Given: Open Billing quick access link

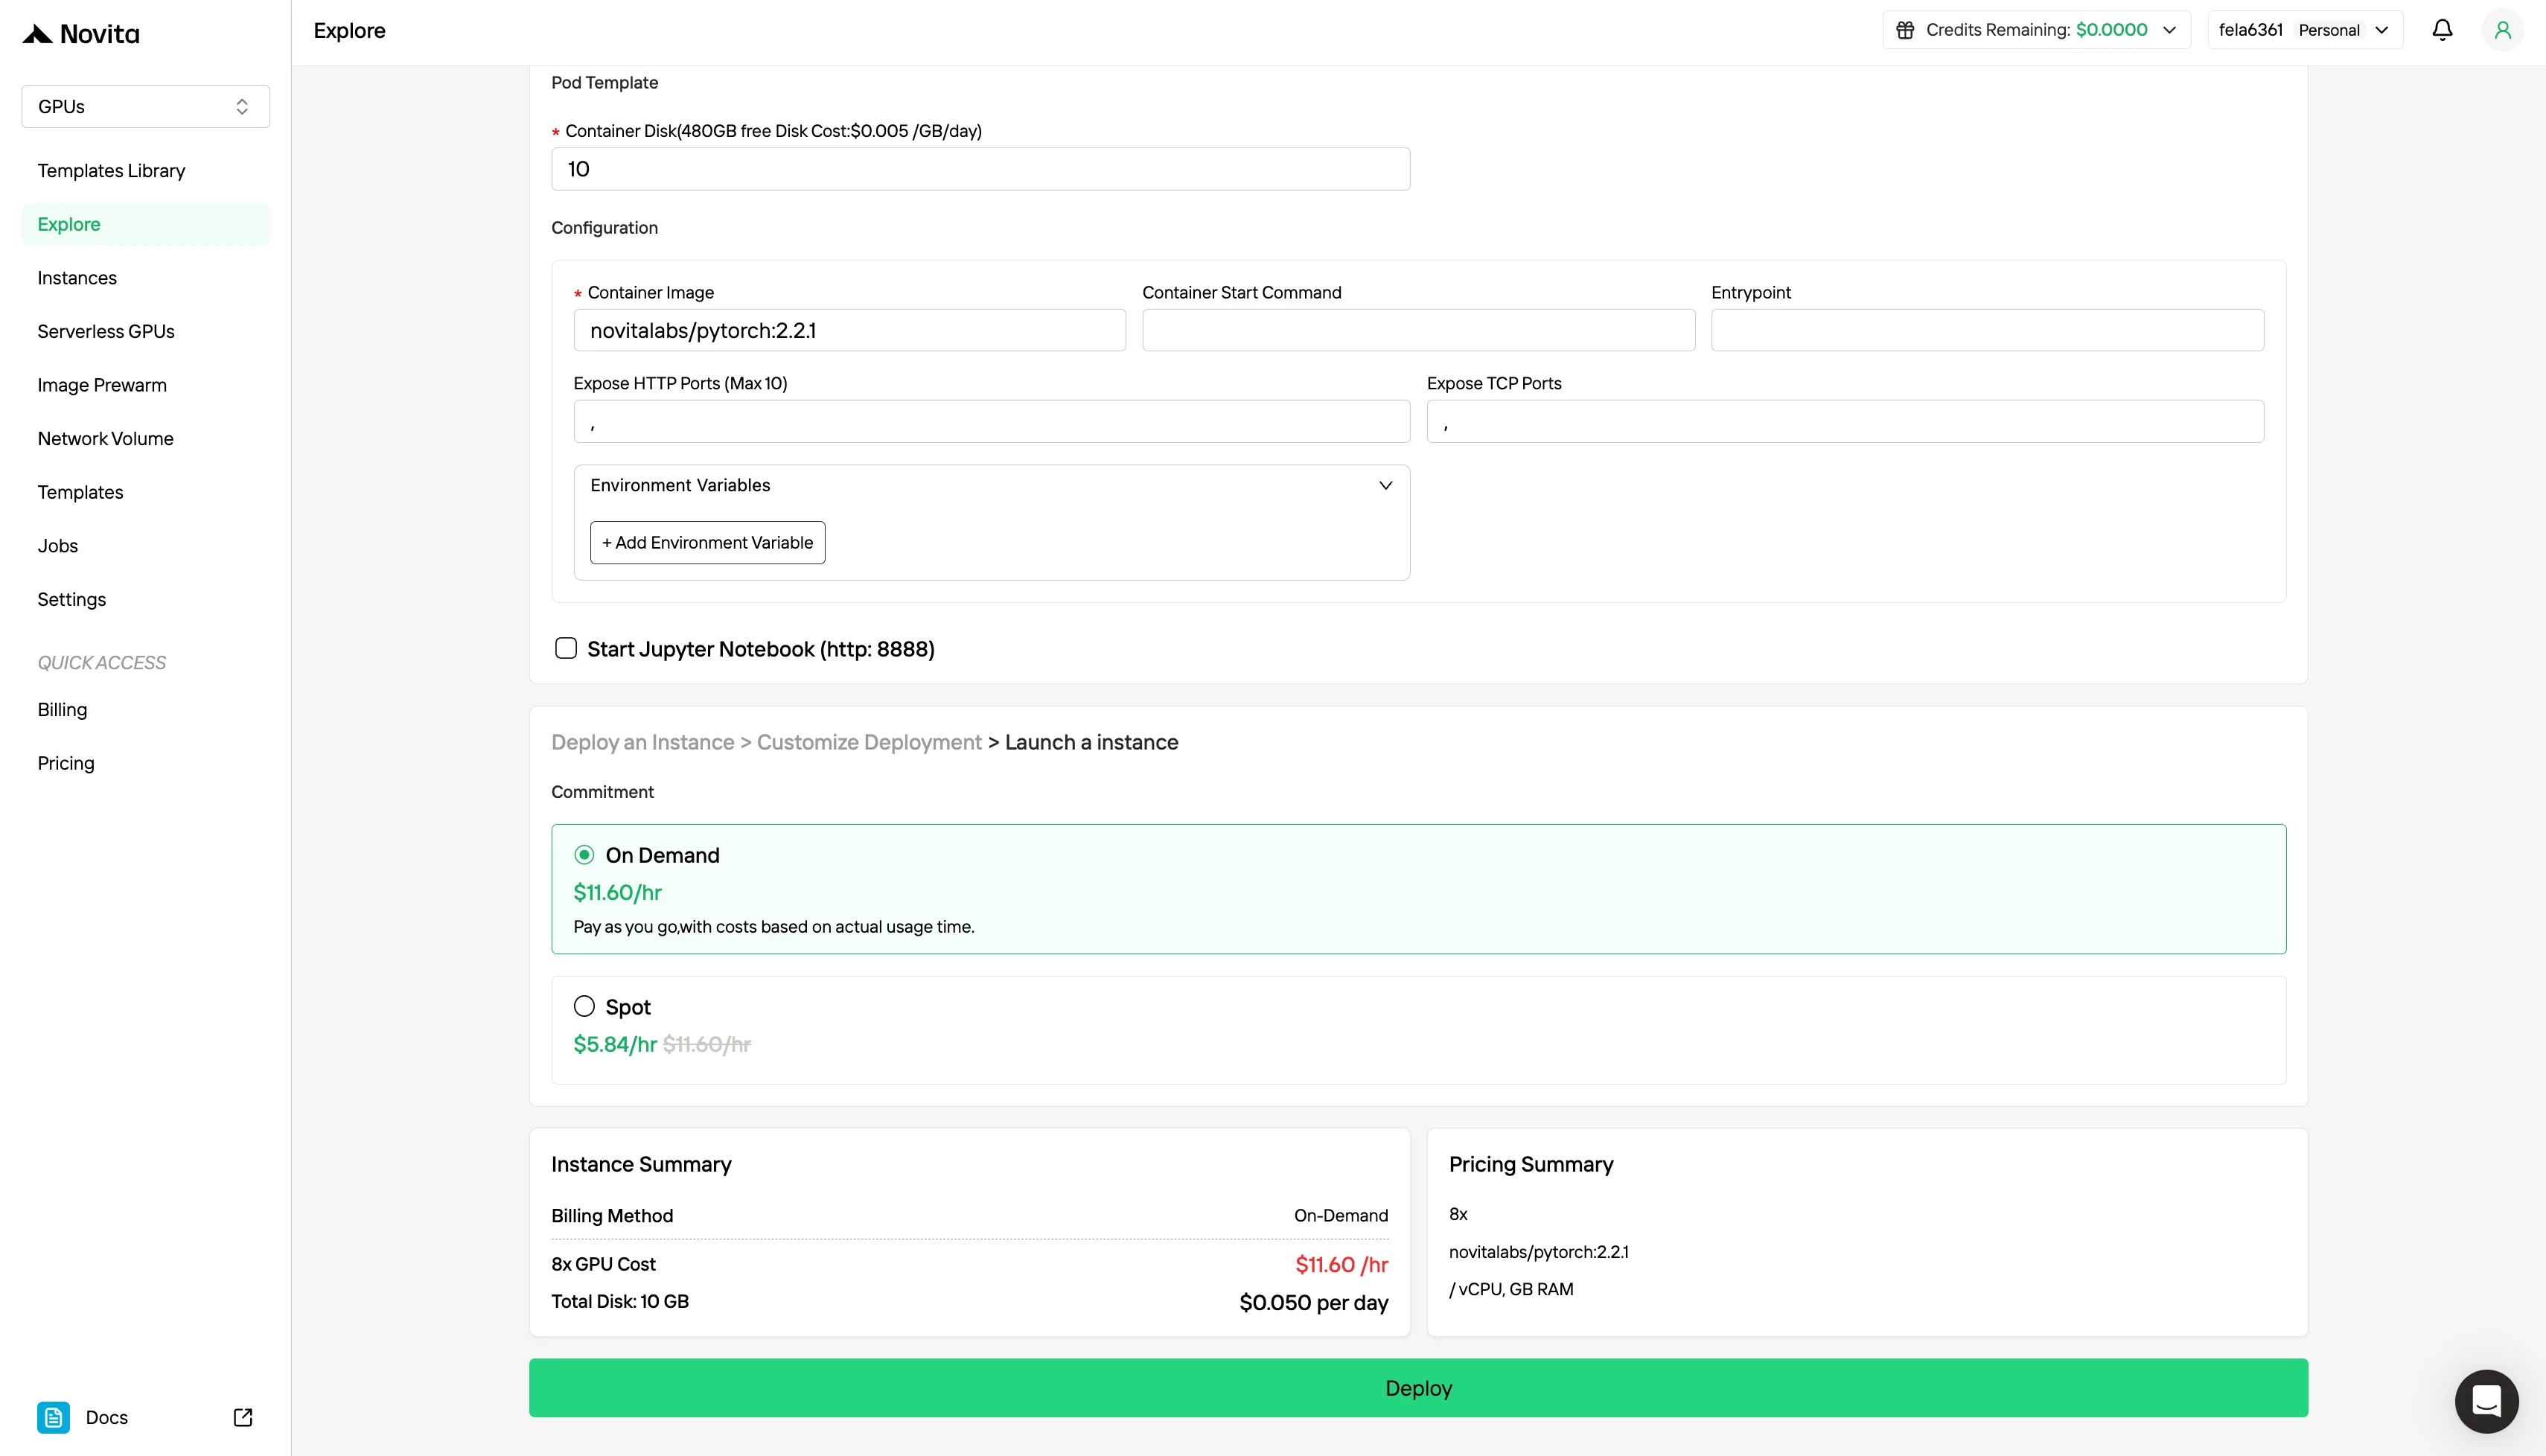Looking at the screenshot, I should click(146, 709).
